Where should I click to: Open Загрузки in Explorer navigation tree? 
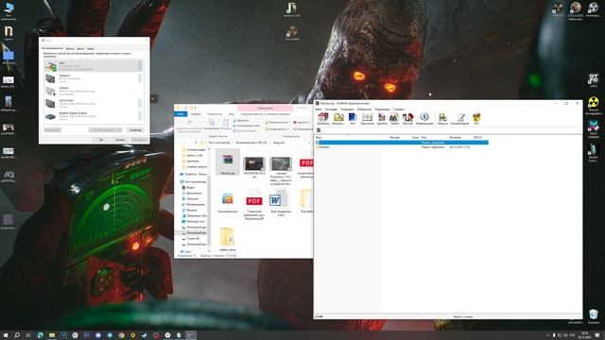click(x=193, y=199)
